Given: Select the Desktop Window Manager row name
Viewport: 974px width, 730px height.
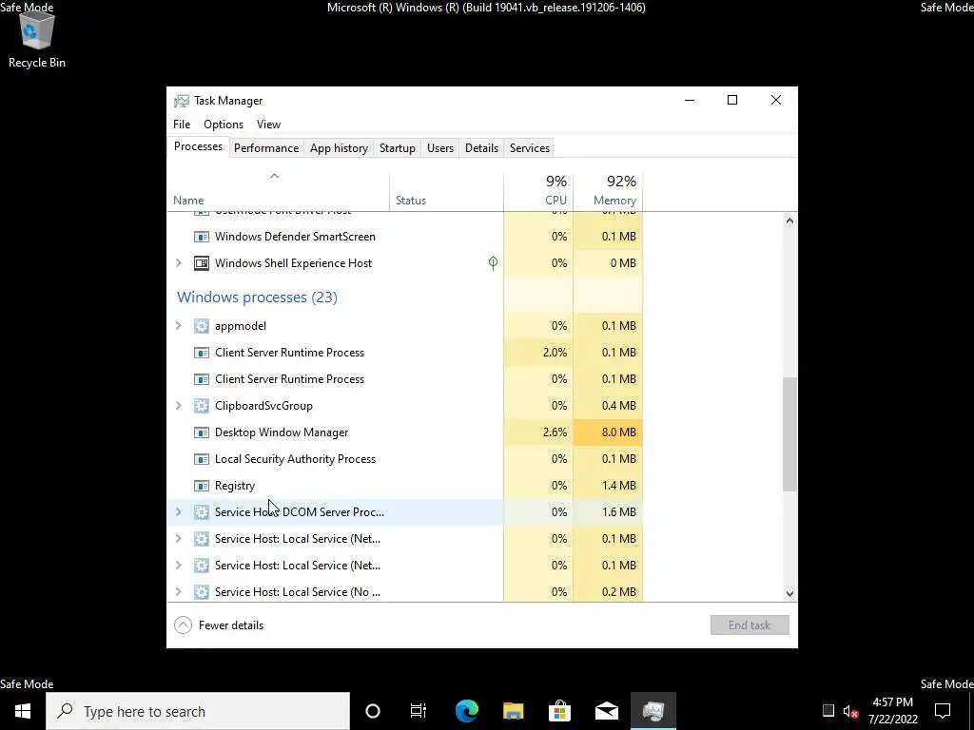Looking at the screenshot, I should (x=282, y=432).
